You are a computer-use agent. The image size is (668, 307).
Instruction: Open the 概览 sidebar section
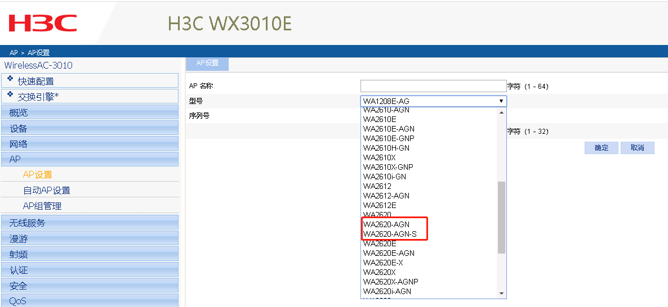point(90,112)
